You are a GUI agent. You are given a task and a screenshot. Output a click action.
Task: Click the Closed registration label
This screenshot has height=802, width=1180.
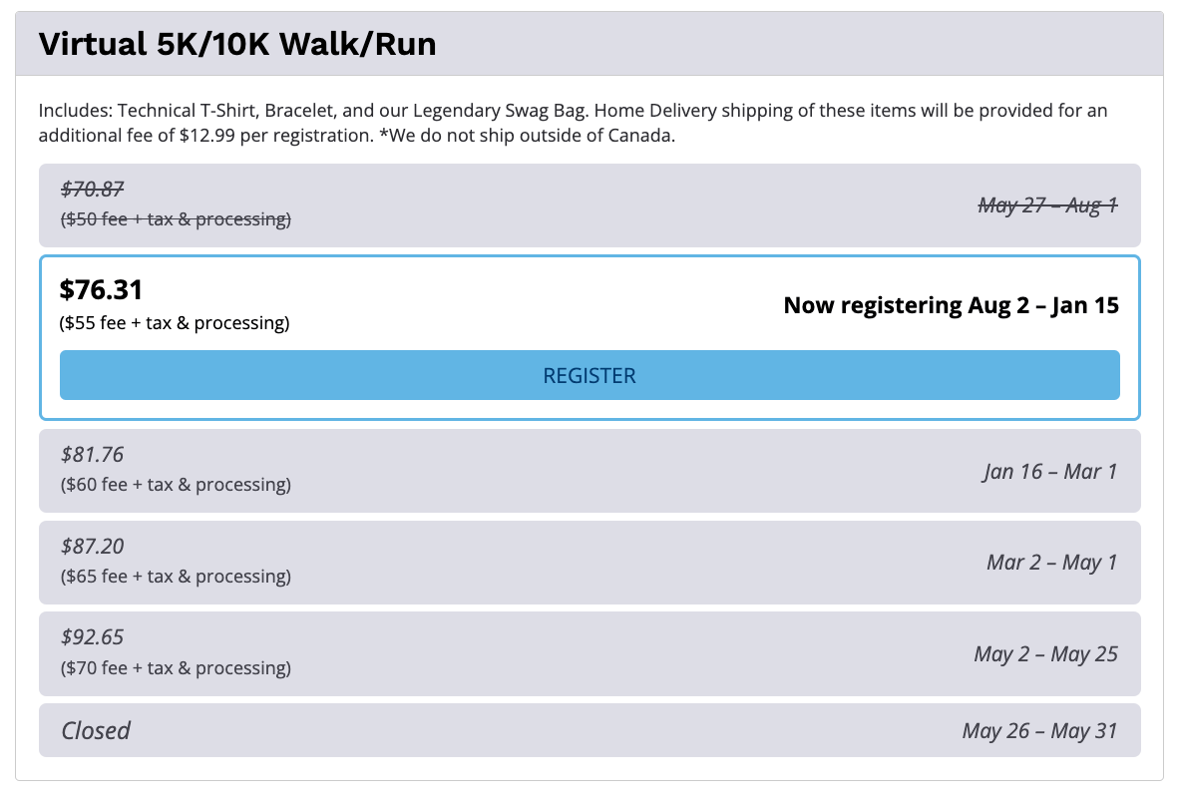coord(96,730)
